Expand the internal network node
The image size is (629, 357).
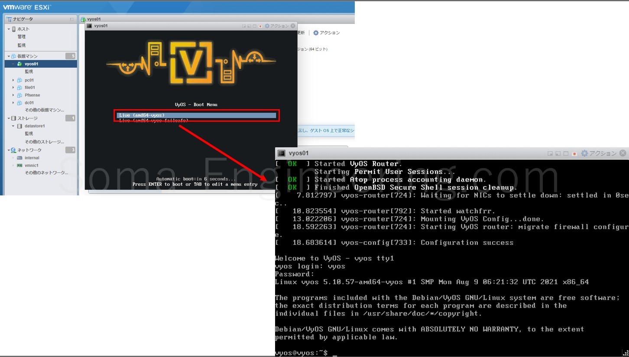pos(13,158)
